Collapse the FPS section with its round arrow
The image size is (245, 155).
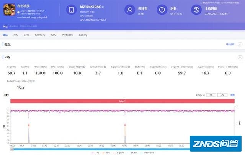coord(240,57)
